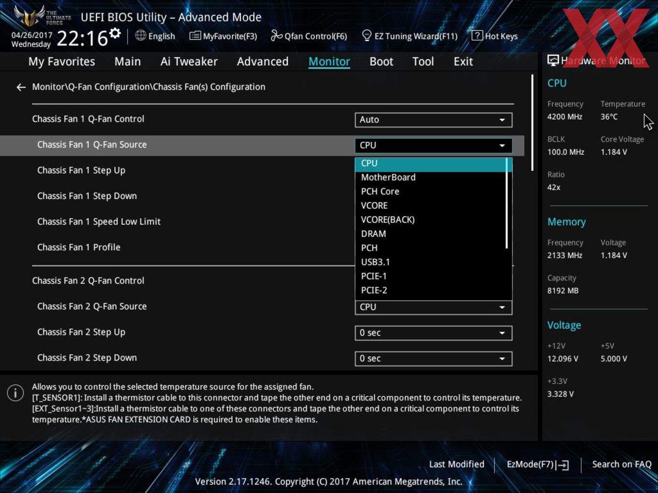Click the +3.3V reading 3.328 V
The width and height of the screenshot is (658, 493).
[x=560, y=394]
